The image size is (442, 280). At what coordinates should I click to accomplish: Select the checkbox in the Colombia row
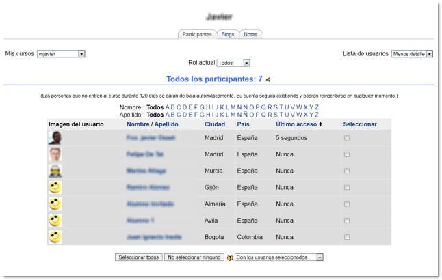347,237
